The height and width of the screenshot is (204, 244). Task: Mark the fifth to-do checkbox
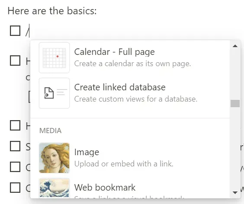point(15,167)
